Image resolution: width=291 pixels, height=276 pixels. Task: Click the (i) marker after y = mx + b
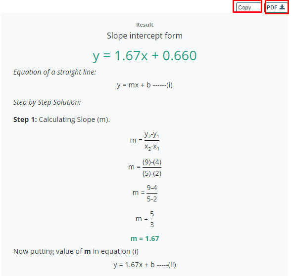pyautogui.click(x=169, y=85)
